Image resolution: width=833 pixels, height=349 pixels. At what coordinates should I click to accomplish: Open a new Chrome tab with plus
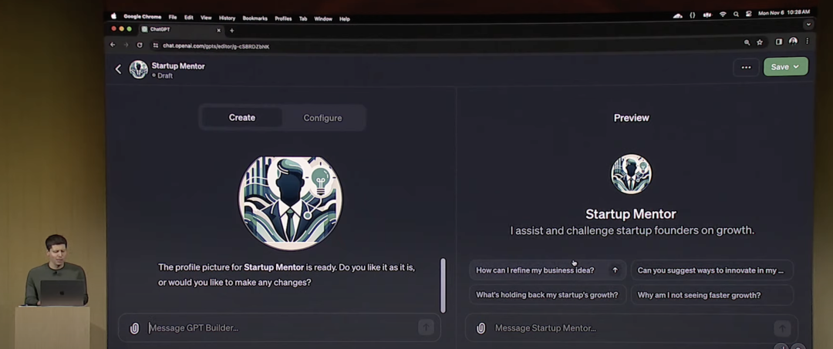[231, 30]
